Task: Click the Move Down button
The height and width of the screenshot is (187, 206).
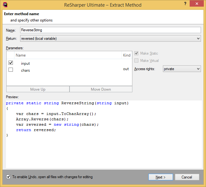Action: coord(101,89)
